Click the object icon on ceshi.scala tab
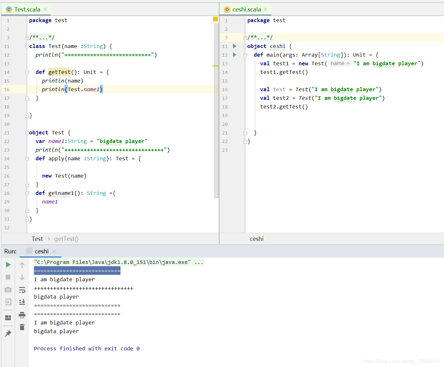Image resolution: width=444 pixels, height=367 pixels. pos(227,10)
